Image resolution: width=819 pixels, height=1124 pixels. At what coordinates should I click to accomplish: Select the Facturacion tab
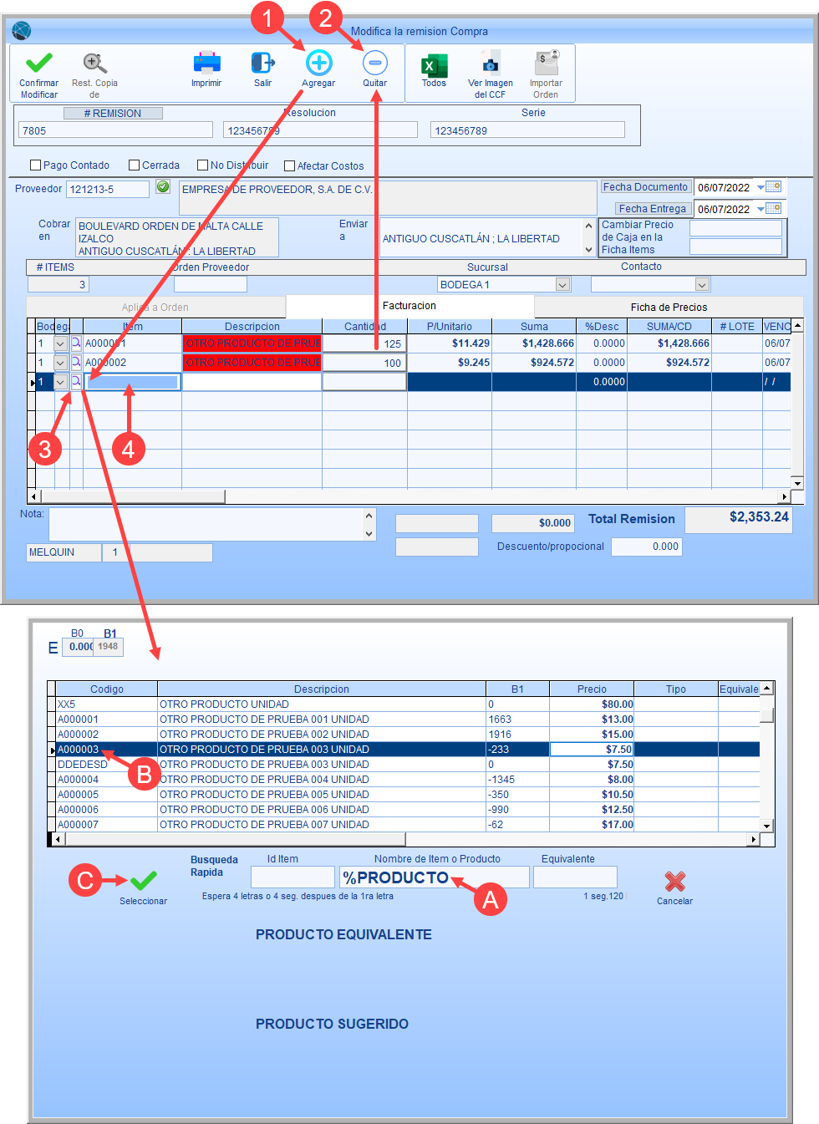pos(409,306)
